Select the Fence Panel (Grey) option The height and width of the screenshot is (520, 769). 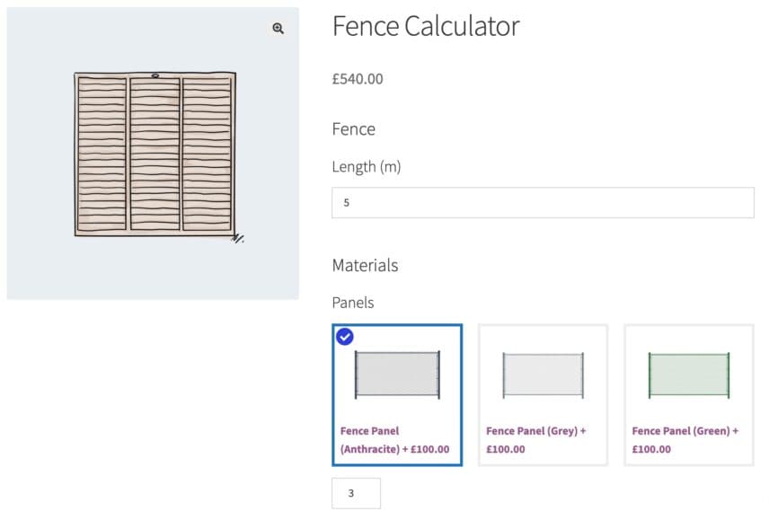(543, 395)
